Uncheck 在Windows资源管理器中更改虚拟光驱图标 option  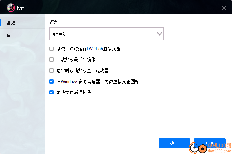[51, 81]
